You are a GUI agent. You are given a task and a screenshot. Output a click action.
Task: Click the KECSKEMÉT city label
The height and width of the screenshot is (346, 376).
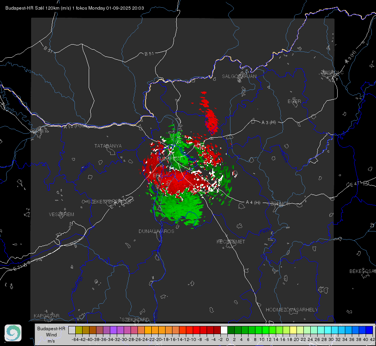tap(231, 241)
